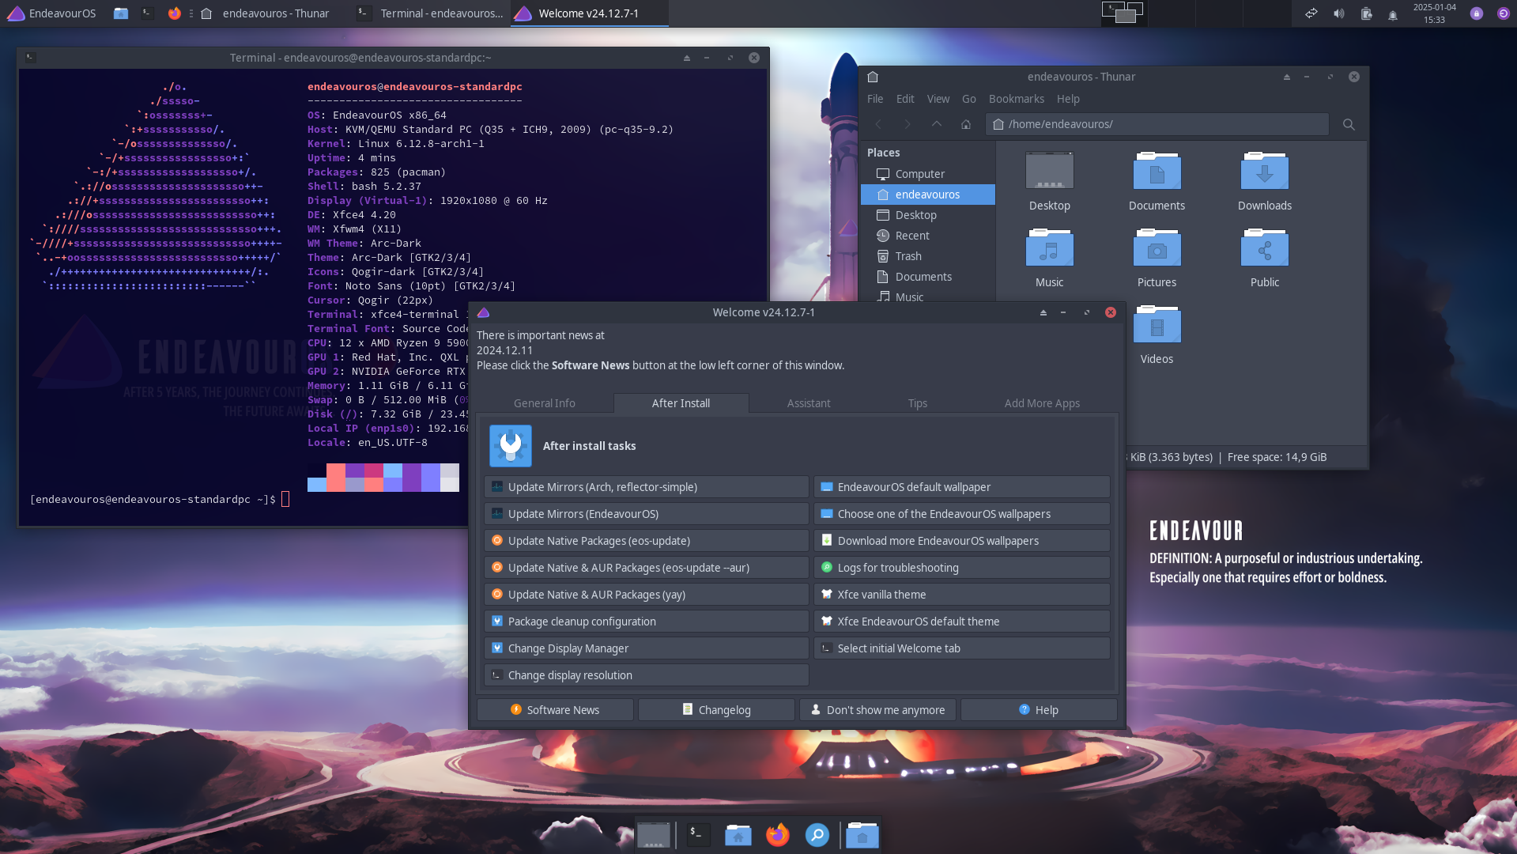Click Change display resolution button
1517x854 pixels.
coord(647,675)
